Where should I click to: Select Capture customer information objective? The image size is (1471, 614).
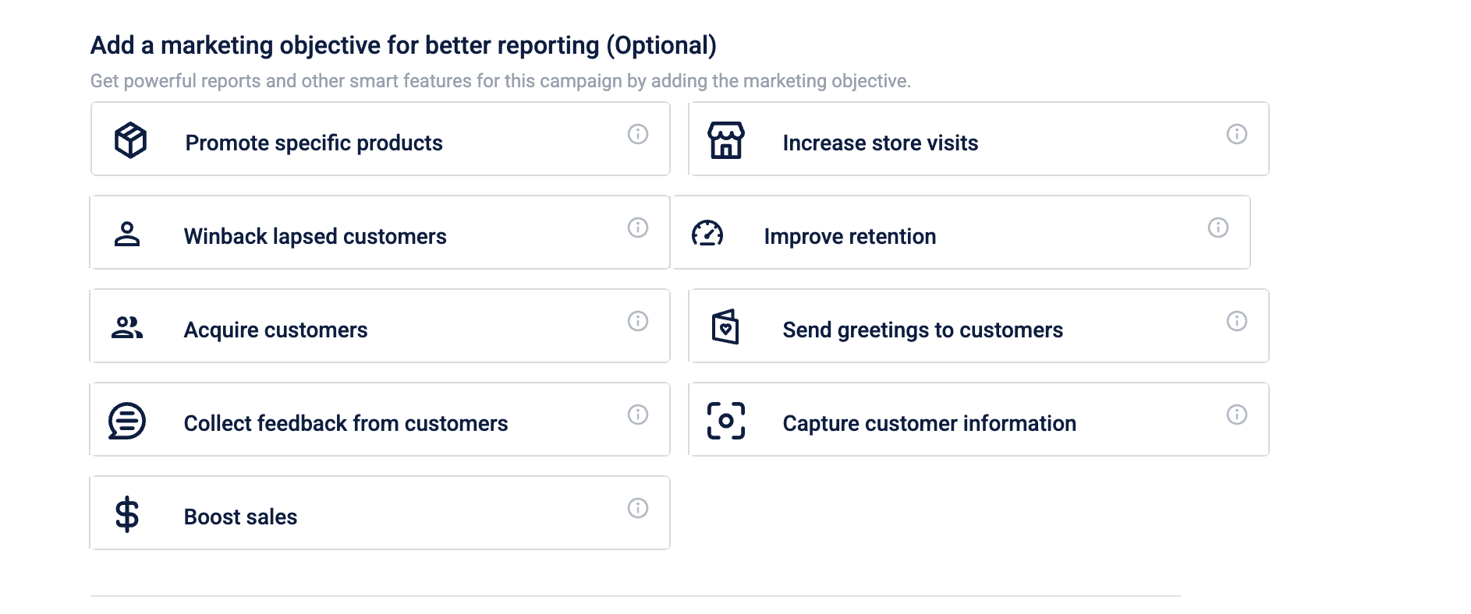tap(929, 423)
